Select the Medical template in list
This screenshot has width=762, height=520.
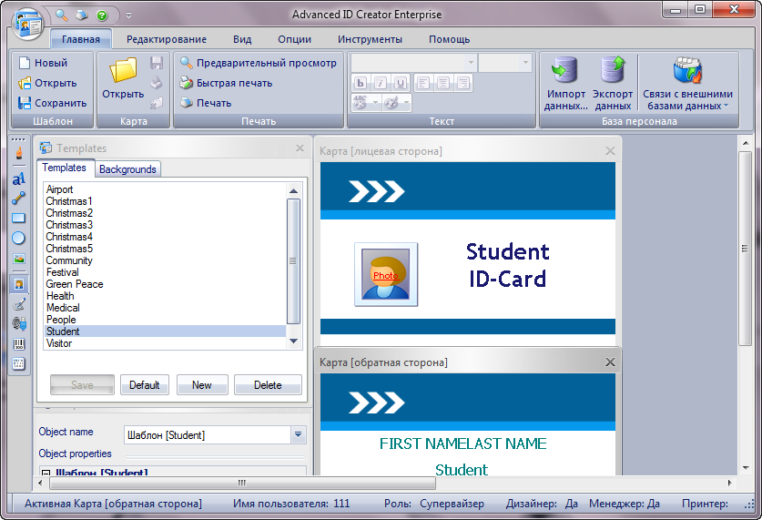pyautogui.click(x=63, y=308)
